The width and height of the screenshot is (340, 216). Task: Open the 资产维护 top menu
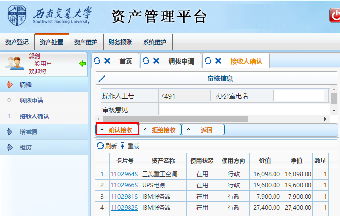[x=86, y=42]
